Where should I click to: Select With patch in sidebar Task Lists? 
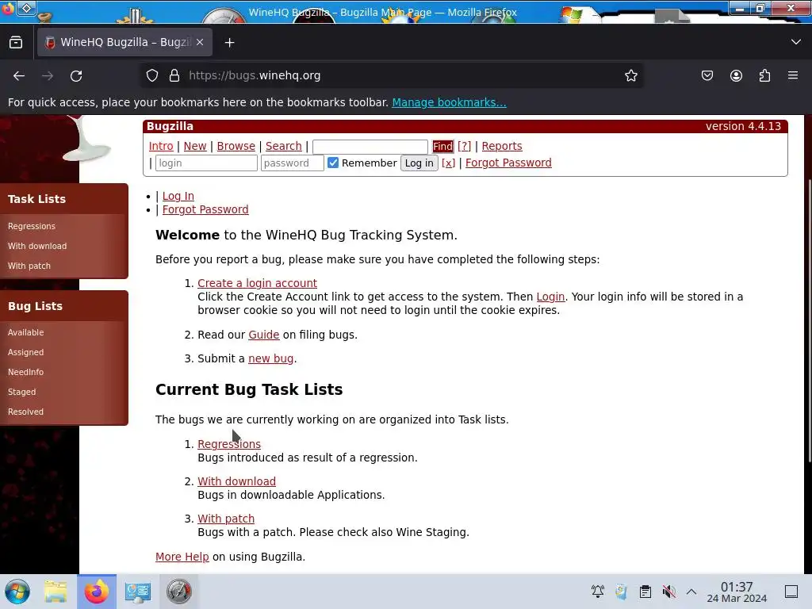tap(29, 266)
